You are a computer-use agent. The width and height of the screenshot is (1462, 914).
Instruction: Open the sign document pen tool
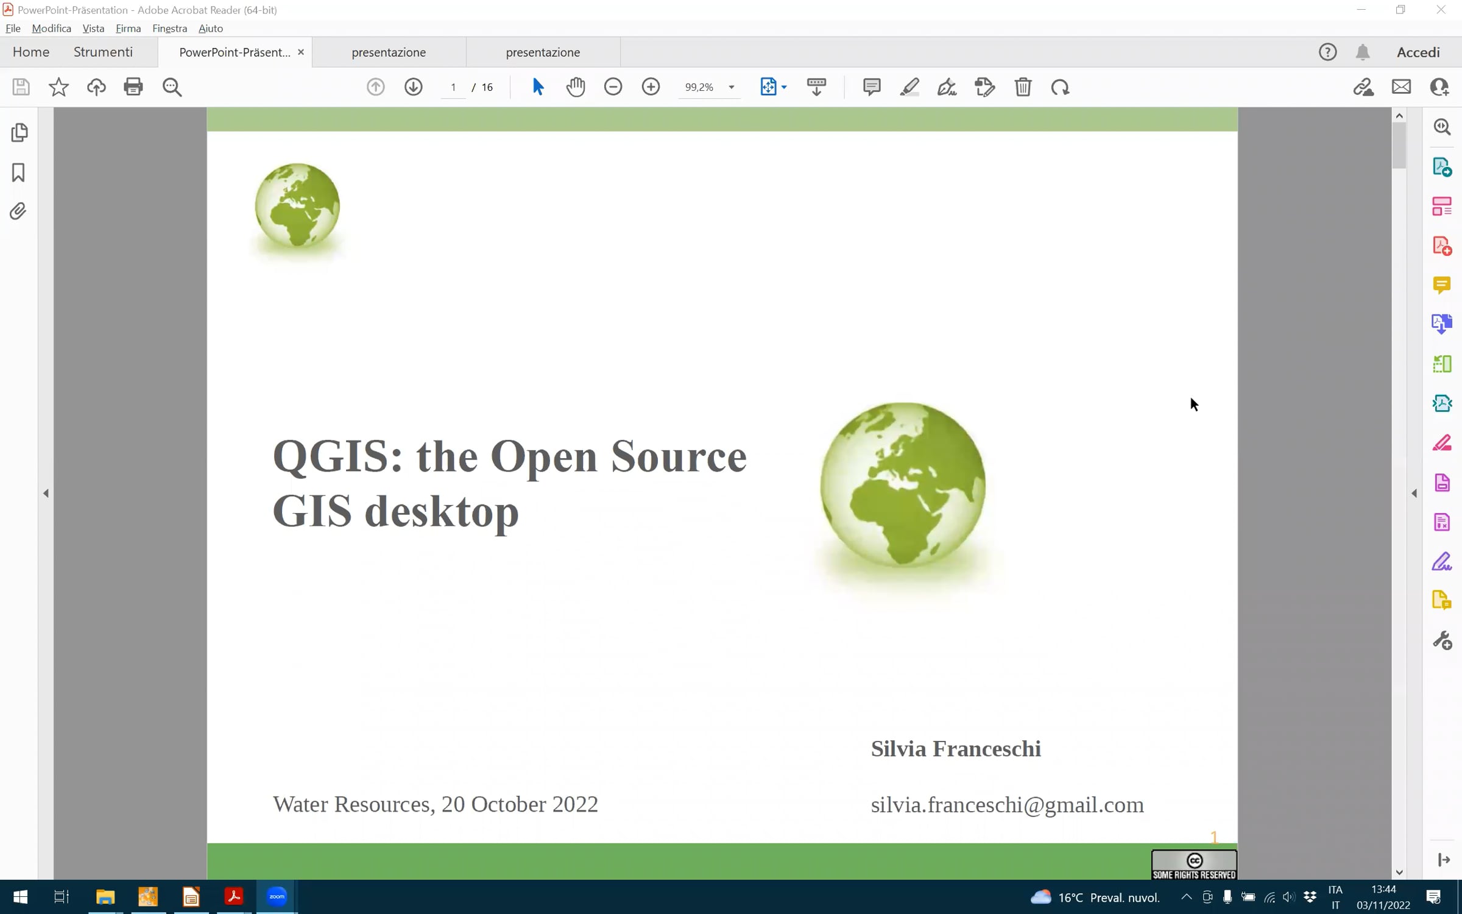click(947, 87)
